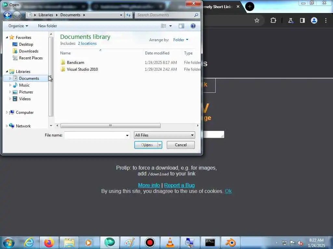The width and height of the screenshot is (333, 249).
Task: Expand Music library in tree
Action: (x=10, y=85)
